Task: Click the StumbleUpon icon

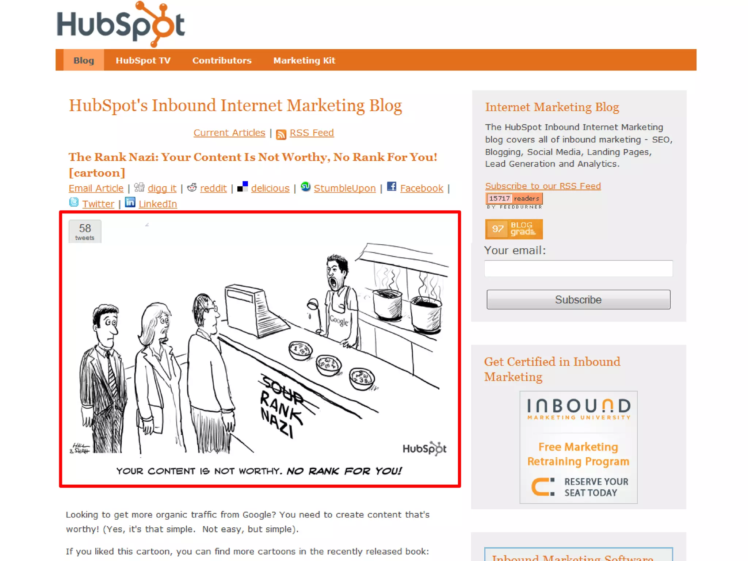Action: click(x=305, y=187)
